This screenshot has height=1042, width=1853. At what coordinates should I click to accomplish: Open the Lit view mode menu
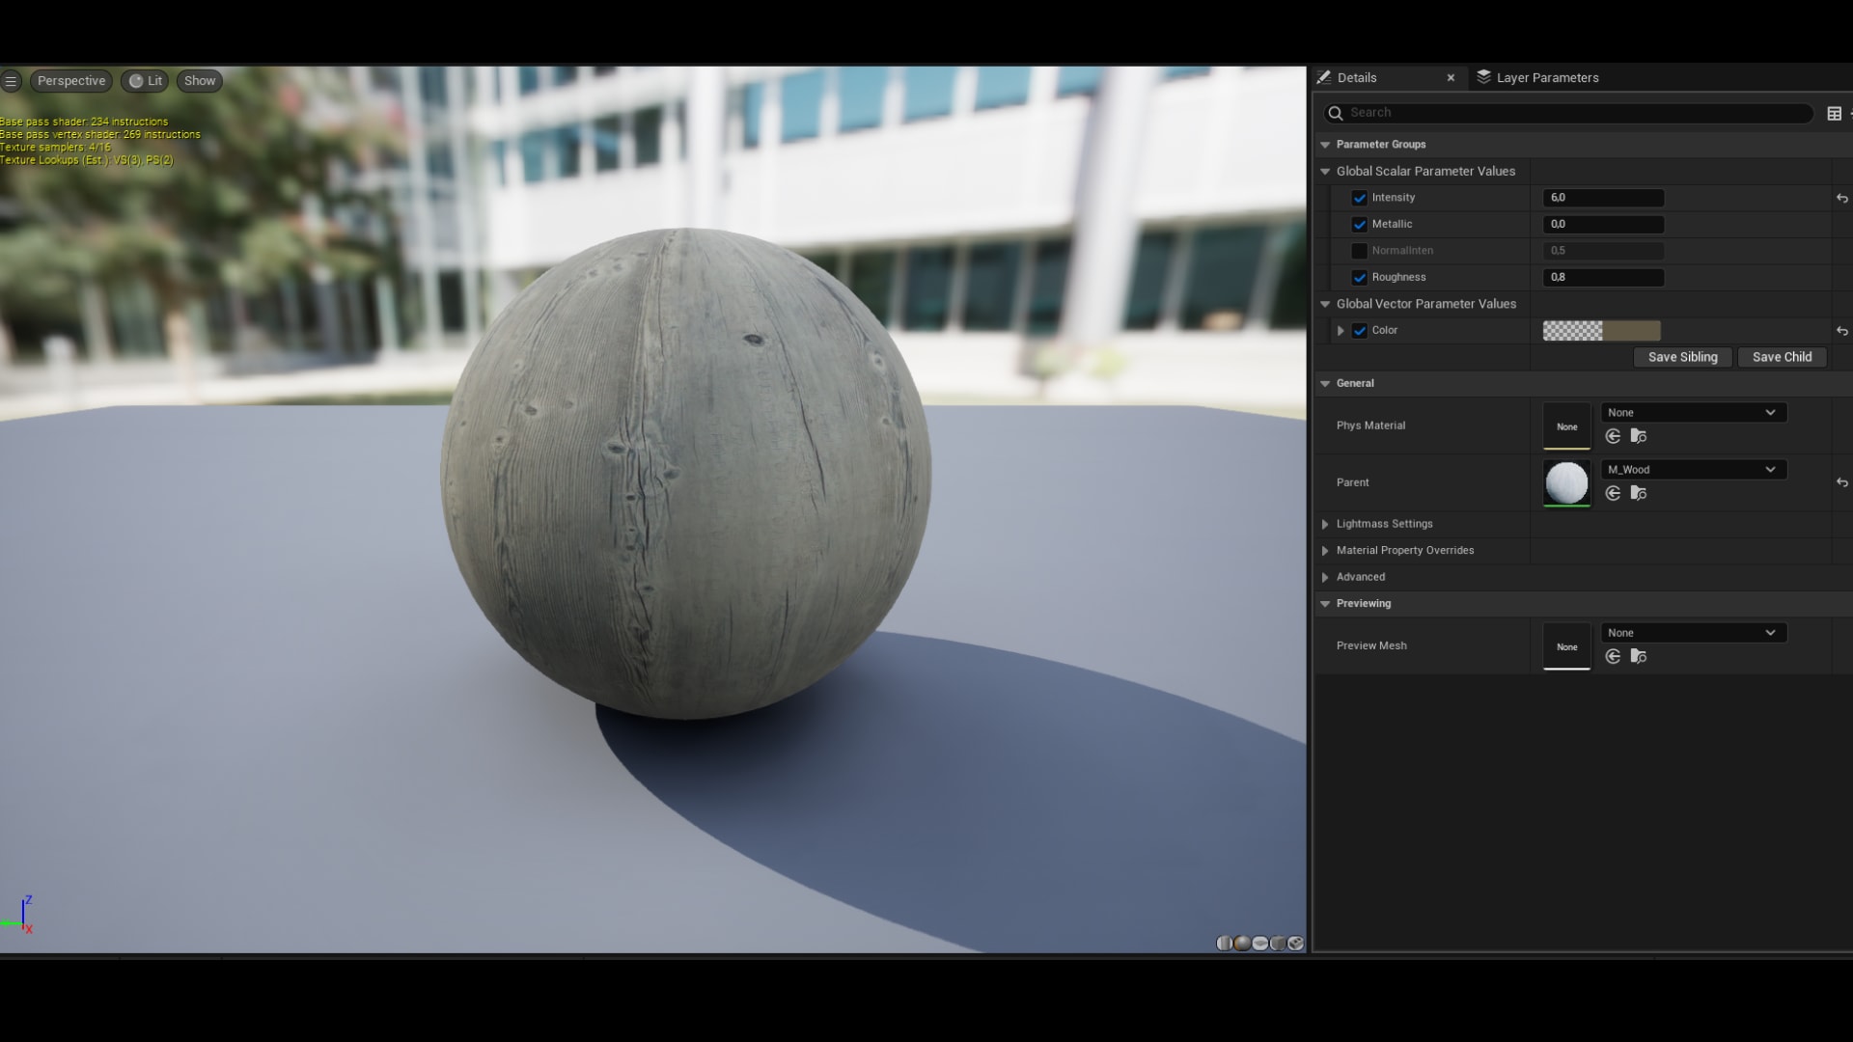click(146, 81)
